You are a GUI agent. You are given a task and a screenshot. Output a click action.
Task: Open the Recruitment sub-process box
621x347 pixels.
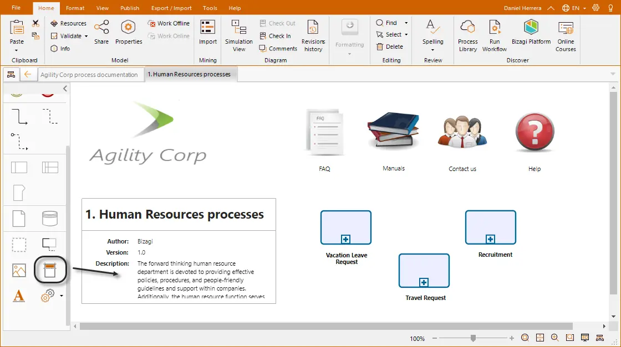491,227
